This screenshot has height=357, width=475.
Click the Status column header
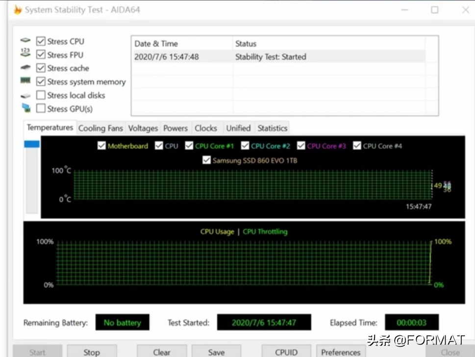329,44
